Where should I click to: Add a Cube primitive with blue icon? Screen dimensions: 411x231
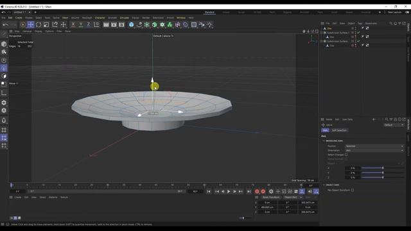click(x=131, y=24)
